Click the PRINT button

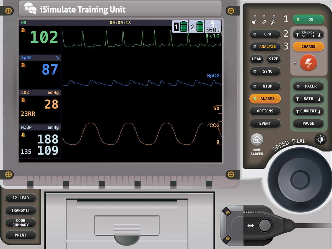(x=20, y=235)
